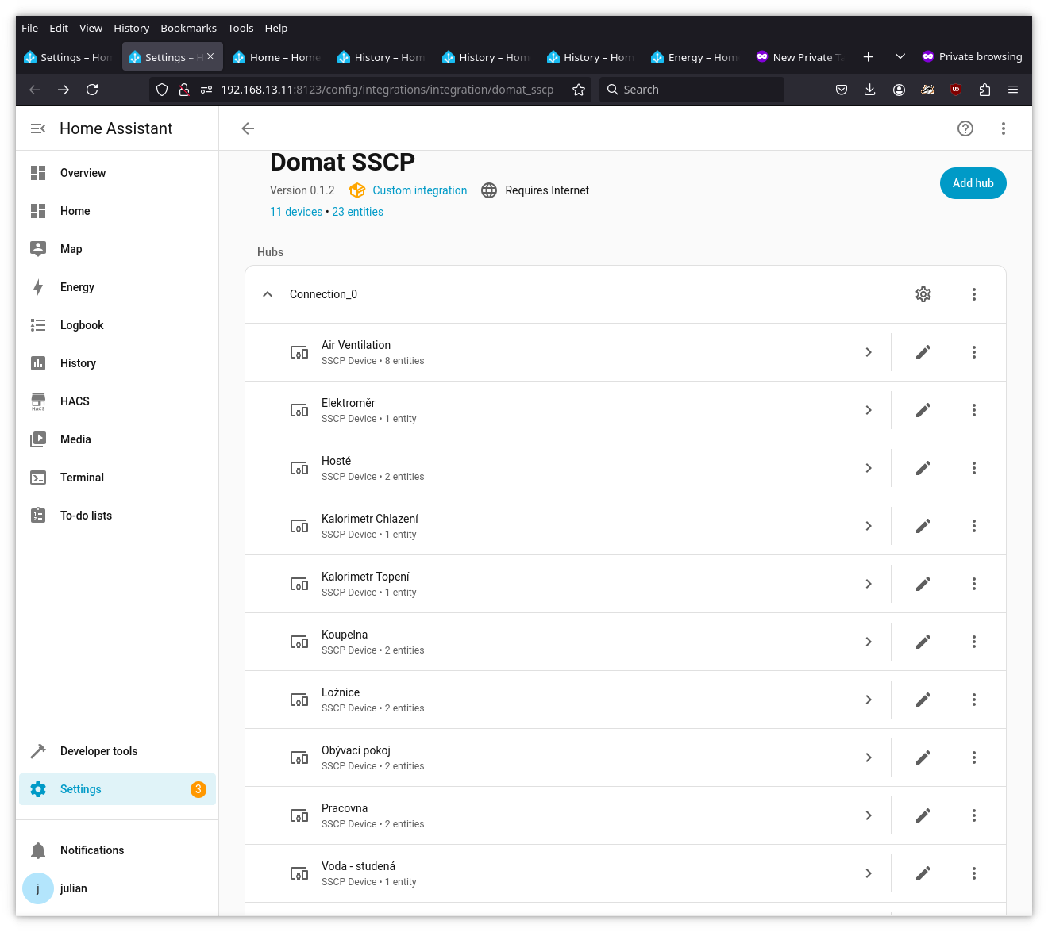Edit the Ložnice device with pencil icon
Screen dimensions: 1048x932
923,700
